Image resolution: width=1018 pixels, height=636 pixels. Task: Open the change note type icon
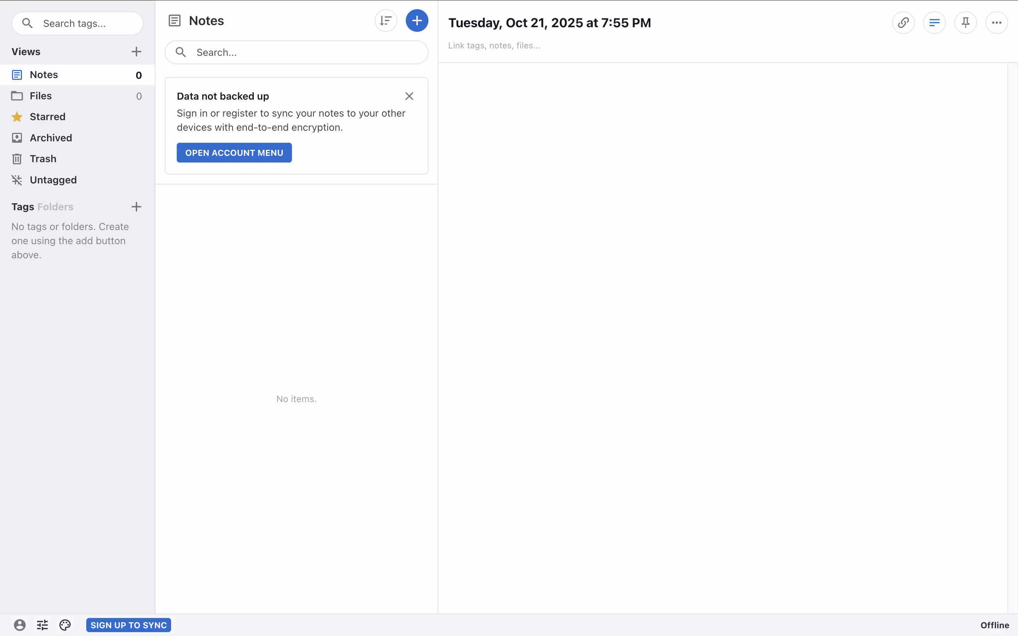pyautogui.click(x=934, y=23)
